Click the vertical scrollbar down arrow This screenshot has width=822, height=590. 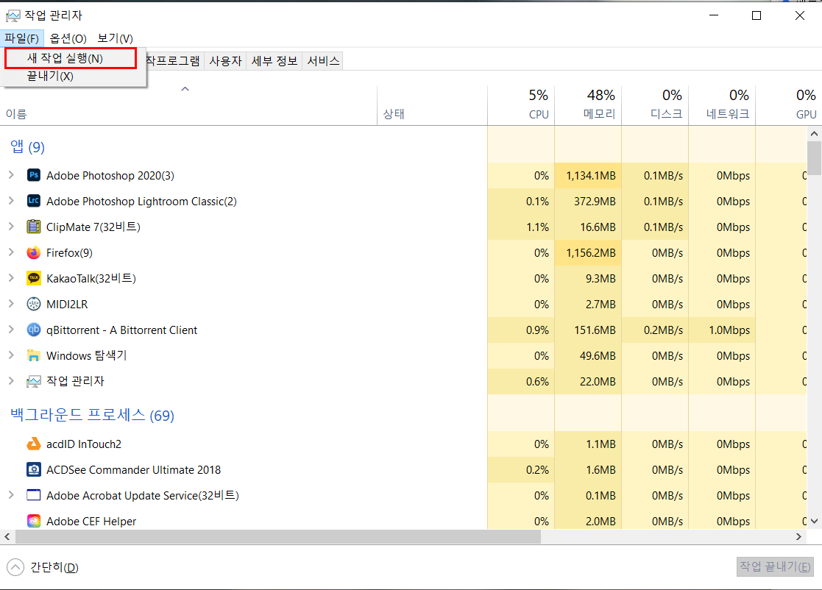tap(814, 521)
